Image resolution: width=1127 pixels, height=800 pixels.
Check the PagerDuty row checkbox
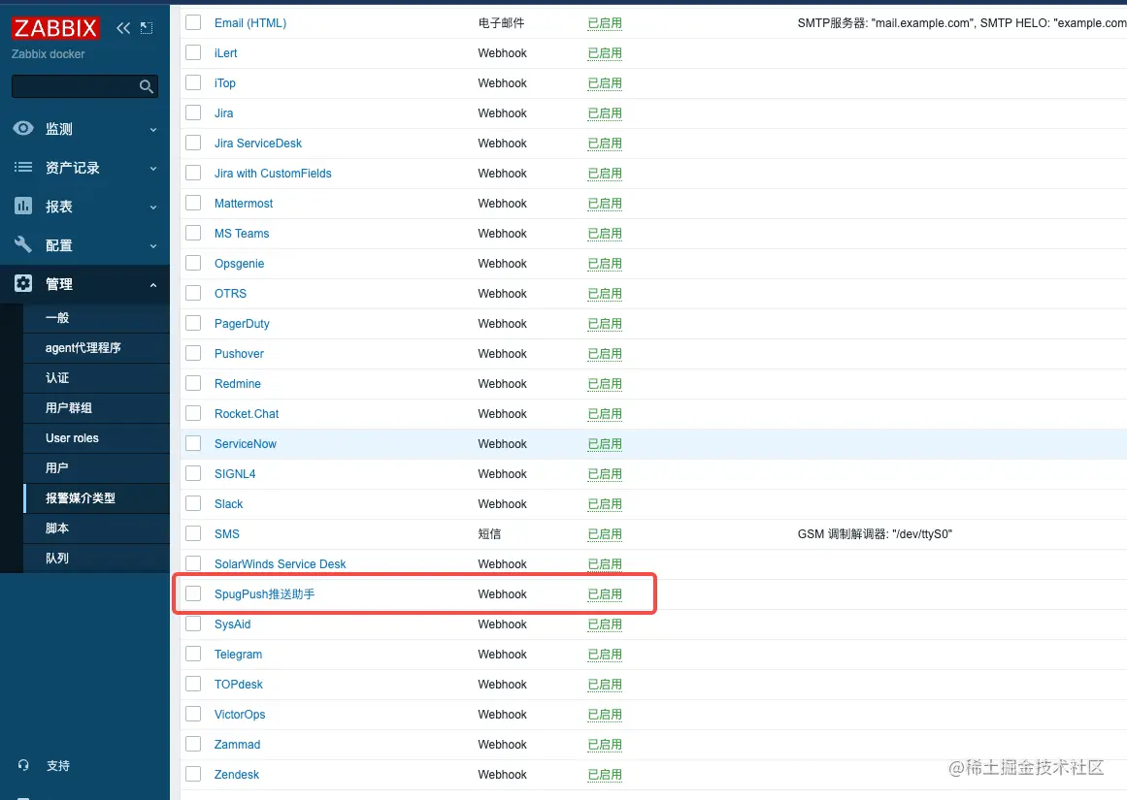193,323
